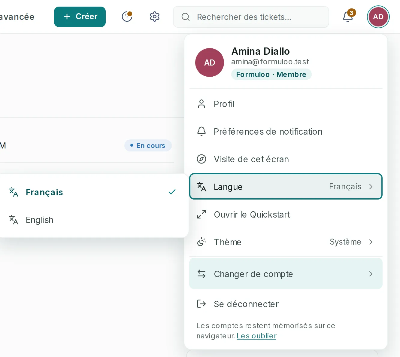
Task: Click the compass icon beside Visite de cet écran
Action: (202, 159)
